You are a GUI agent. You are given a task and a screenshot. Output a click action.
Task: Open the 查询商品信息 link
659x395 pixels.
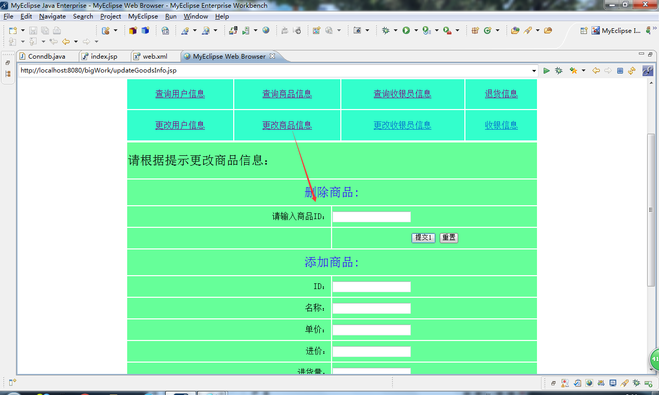click(x=287, y=94)
